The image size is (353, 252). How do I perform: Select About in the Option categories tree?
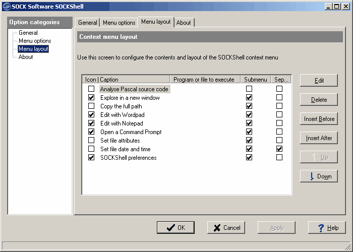tap(26, 57)
